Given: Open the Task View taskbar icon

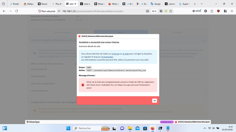Looking at the screenshot, I should click(114, 128).
